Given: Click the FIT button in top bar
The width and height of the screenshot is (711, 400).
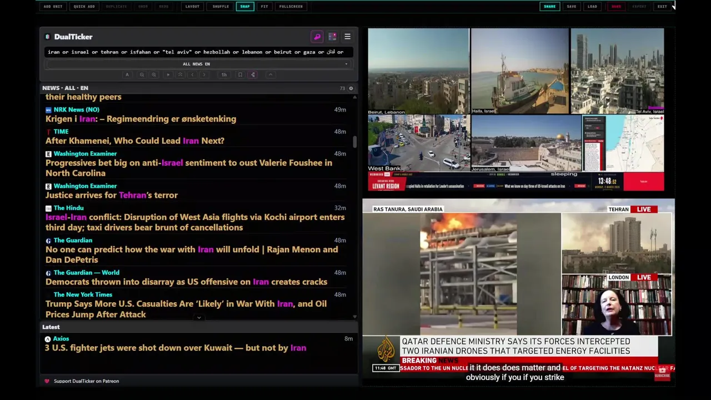Looking at the screenshot, I should click(x=264, y=7).
